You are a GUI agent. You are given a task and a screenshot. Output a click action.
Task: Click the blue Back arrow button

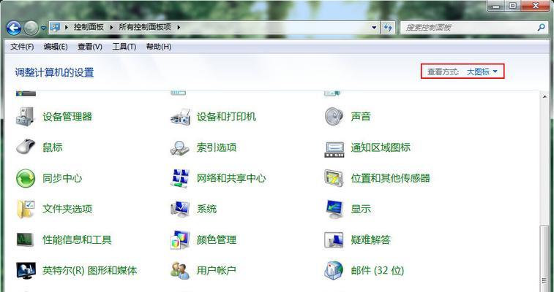14,28
